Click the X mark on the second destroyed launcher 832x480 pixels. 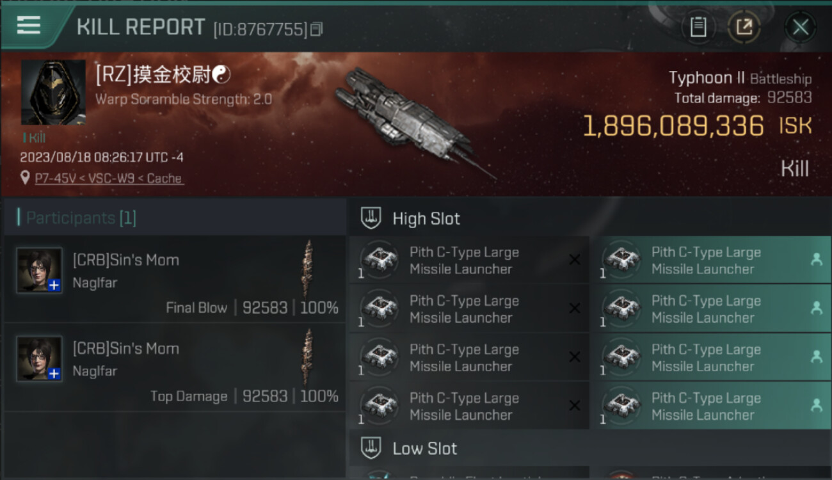(x=575, y=308)
